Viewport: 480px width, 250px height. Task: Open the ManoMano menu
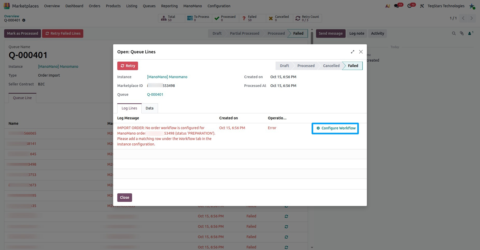193,6
